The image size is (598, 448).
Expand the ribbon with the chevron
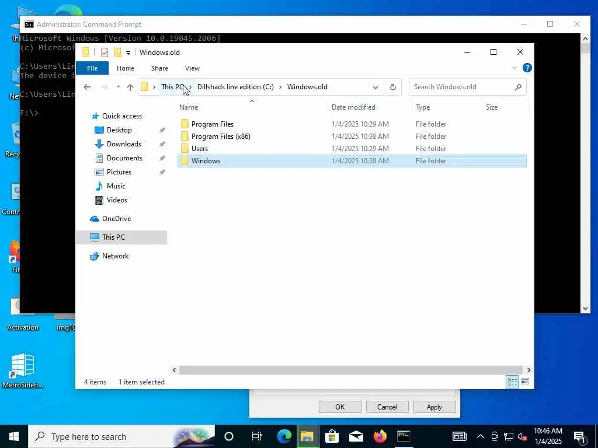coord(514,68)
